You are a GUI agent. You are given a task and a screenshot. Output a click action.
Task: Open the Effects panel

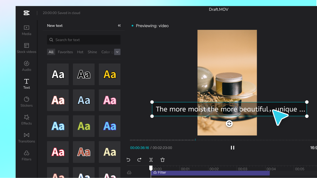coord(26,120)
